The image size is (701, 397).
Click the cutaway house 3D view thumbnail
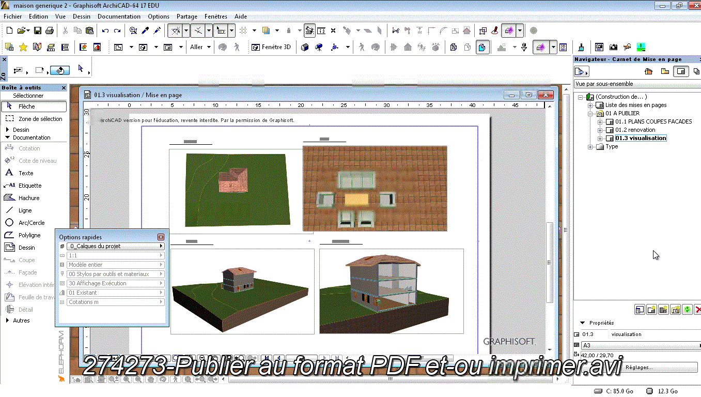(391, 292)
